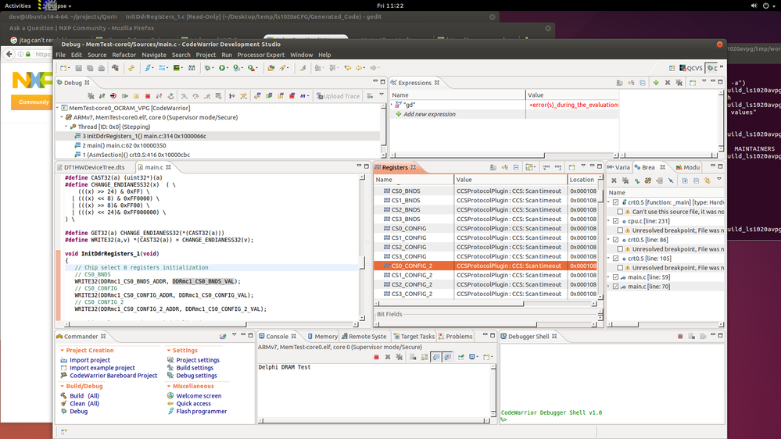The width and height of the screenshot is (781, 439).
Task: Click Remove All Terminated Launches icon
Action: pyautogui.click(x=91, y=96)
